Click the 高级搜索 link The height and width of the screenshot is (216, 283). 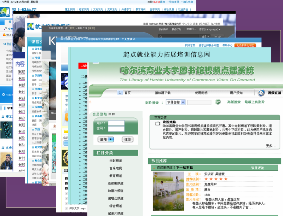point(234,102)
